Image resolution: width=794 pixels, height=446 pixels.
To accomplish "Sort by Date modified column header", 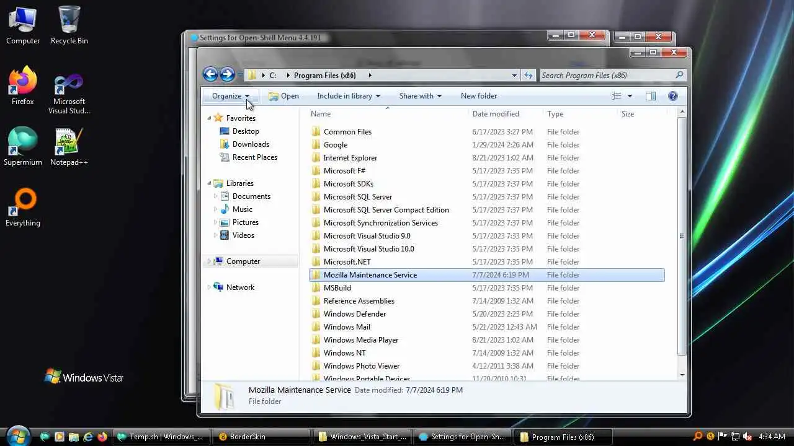I will coord(506,114).
